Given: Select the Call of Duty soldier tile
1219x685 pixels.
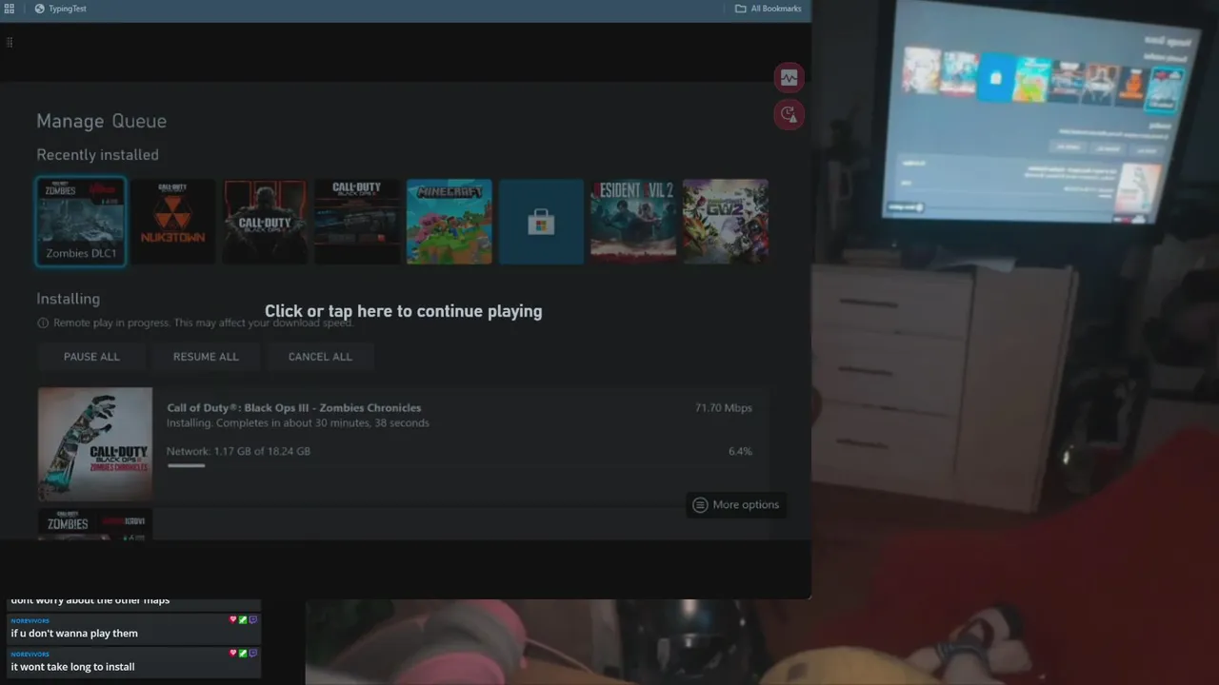Looking at the screenshot, I should click(x=265, y=222).
